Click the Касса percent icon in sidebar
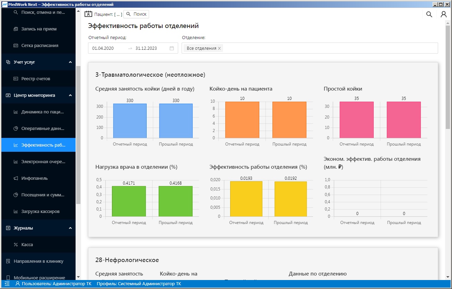452x289 pixels. click(x=16, y=245)
